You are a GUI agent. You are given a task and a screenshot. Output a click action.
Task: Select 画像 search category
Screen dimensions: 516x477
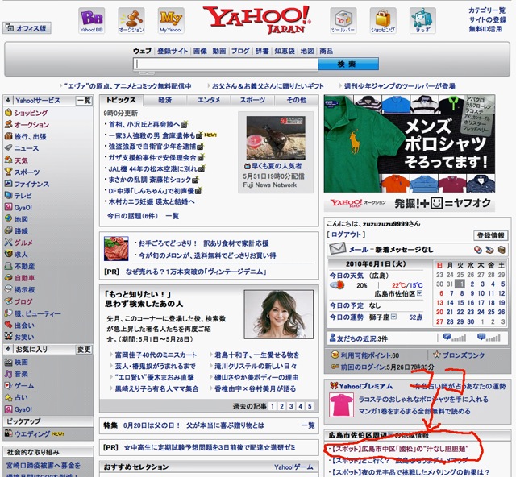[200, 51]
